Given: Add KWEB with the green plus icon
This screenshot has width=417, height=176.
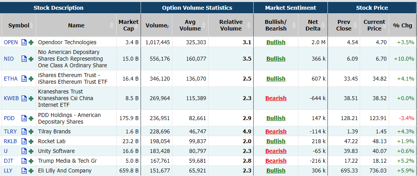Looking at the screenshot, I should pyautogui.click(x=31, y=98).
